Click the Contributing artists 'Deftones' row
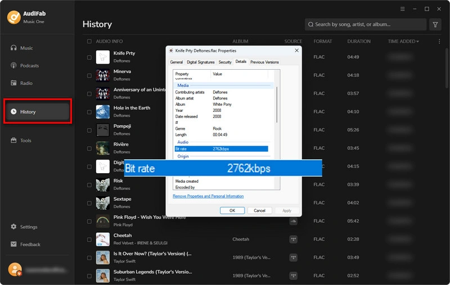The width and height of the screenshot is (450, 285). (221, 92)
